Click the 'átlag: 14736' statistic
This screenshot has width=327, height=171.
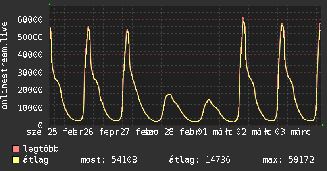click(x=200, y=160)
